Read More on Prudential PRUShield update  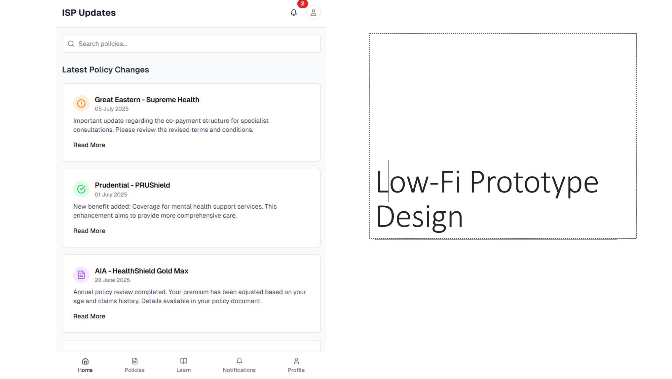(x=89, y=231)
